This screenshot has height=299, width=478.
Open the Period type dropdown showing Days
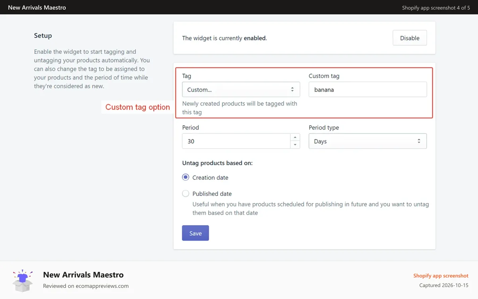(x=368, y=141)
